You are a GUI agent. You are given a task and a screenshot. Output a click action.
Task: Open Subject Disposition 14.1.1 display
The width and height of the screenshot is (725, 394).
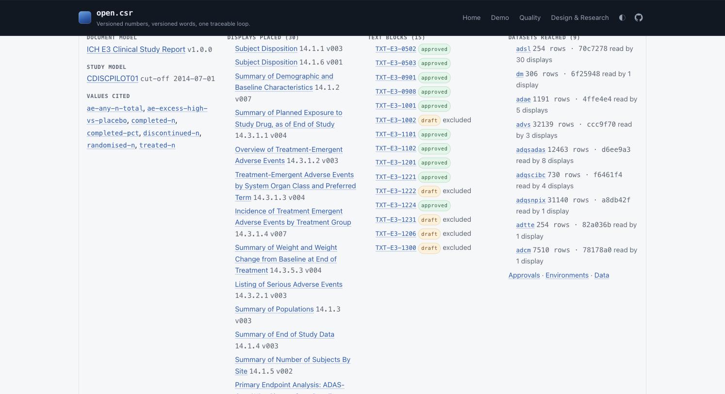[x=266, y=49]
